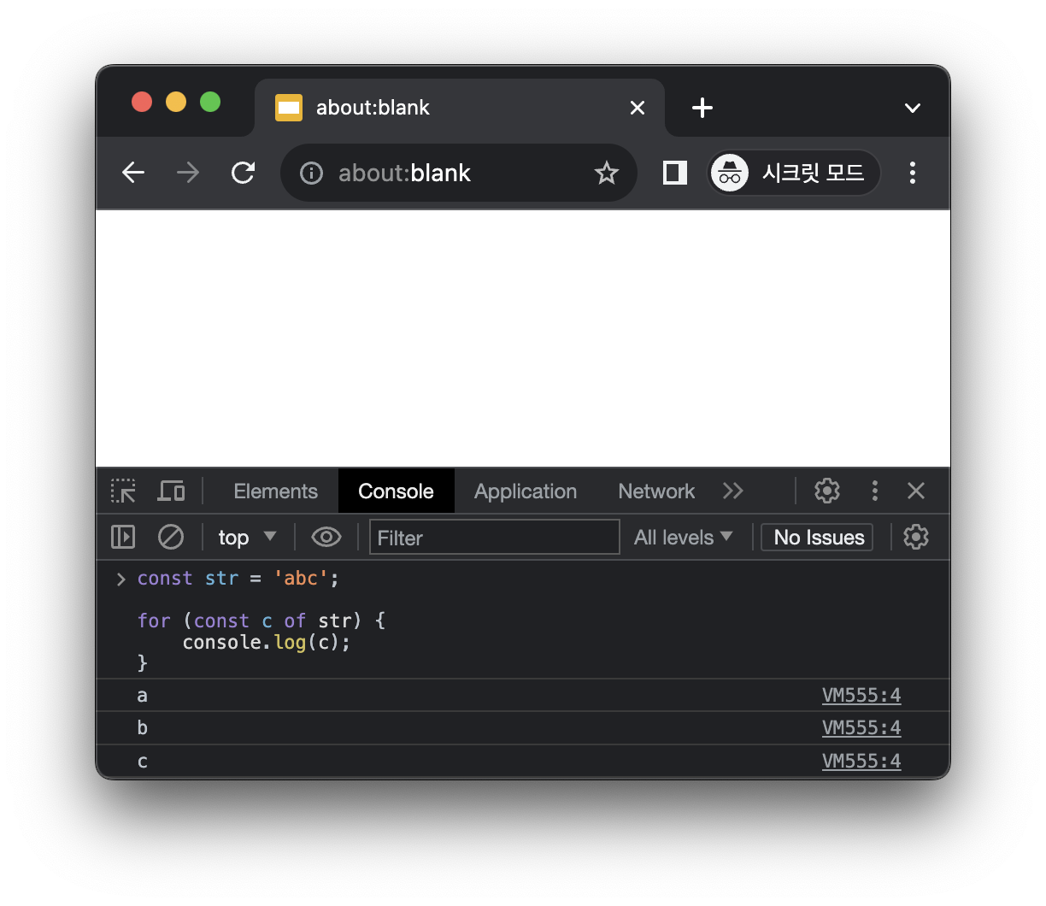Activate the inspect element picker

pyautogui.click(x=124, y=491)
